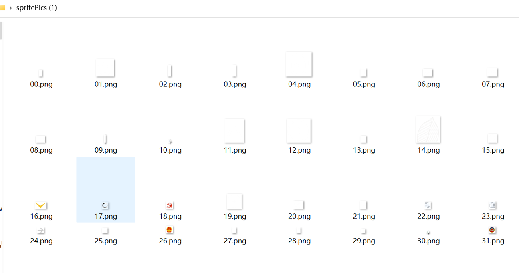The height and width of the screenshot is (273, 519).
Task: Select the 19.png file thumbnail
Action: [x=234, y=201]
